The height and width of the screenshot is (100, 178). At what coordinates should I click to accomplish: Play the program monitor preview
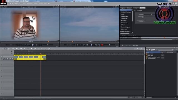click(33, 45)
